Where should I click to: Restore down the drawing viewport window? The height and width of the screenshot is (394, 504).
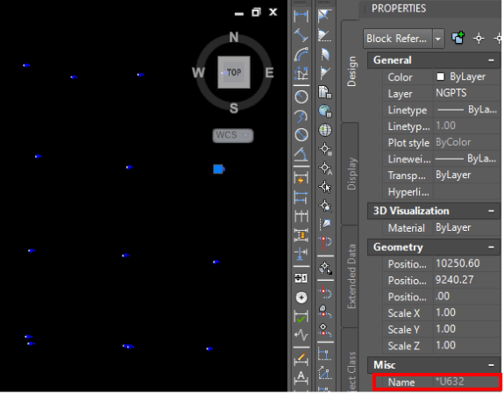pos(256,12)
